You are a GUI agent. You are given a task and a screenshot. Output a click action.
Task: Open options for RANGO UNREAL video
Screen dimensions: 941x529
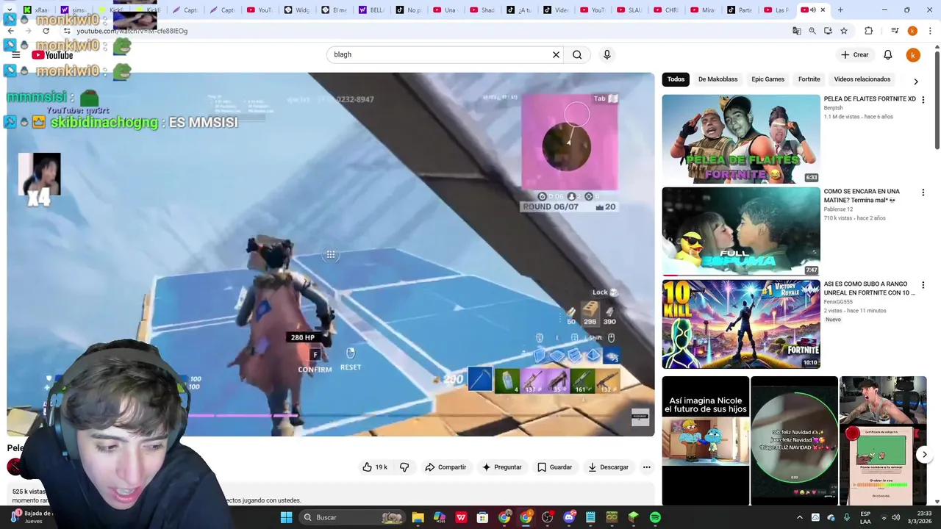(923, 285)
